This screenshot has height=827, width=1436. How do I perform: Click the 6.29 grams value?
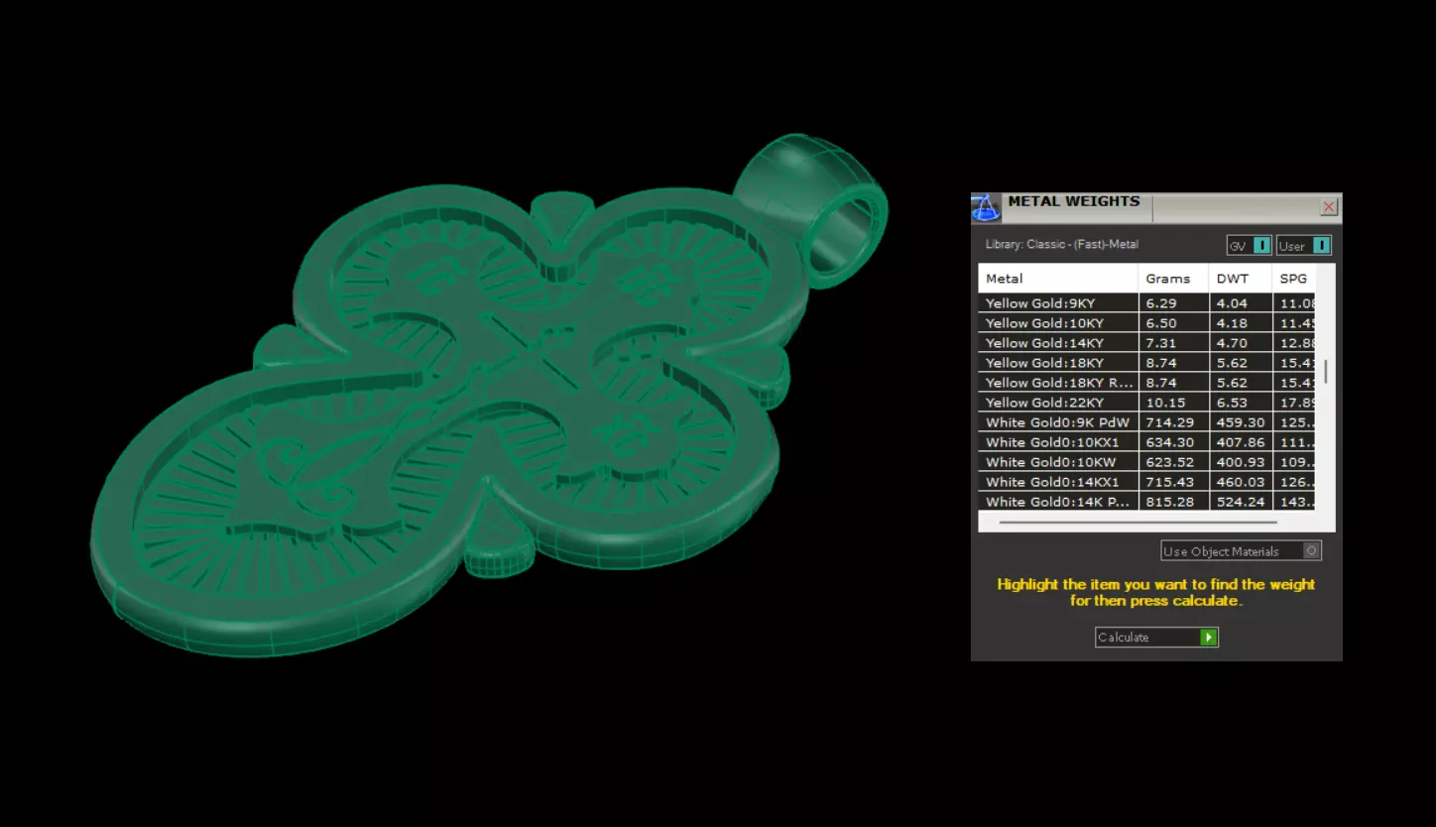(x=1160, y=303)
